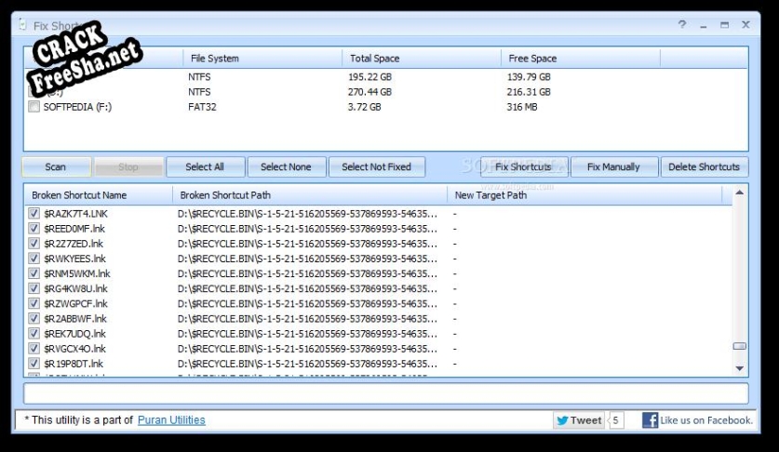Click the Facebook icon in footer
The width and height of the screenshot is (779, 452).
651,420
